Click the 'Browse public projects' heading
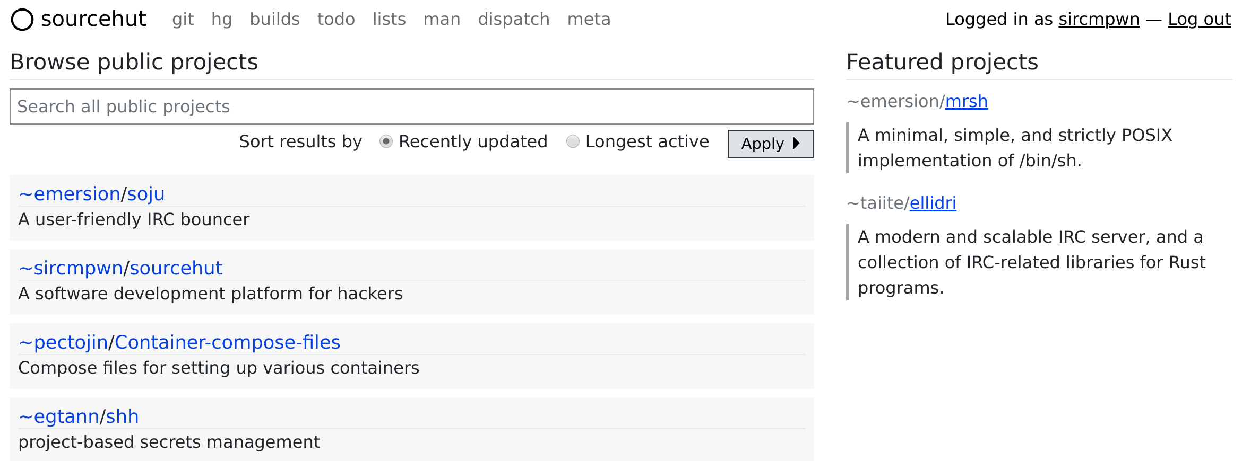Image resolution: width=1242 pixels, height=461 pixels. pyautogui.click(x=134, y=62)
